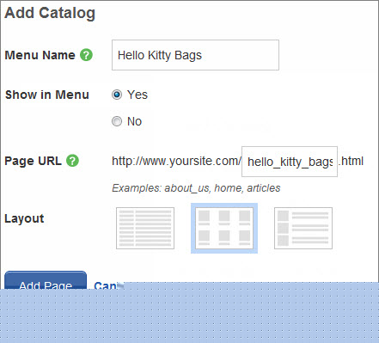Click the Layout label
Screen dimensions: 379x343
click(24, 218)
